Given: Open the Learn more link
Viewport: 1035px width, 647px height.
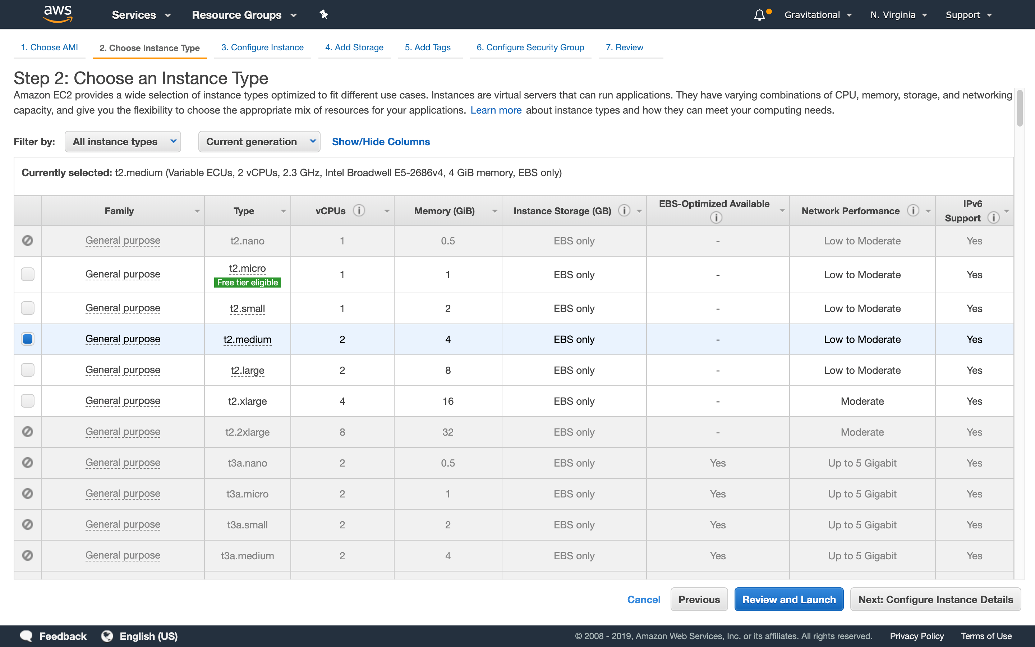Looking at the screenshot, I should (x=496, y=110).
